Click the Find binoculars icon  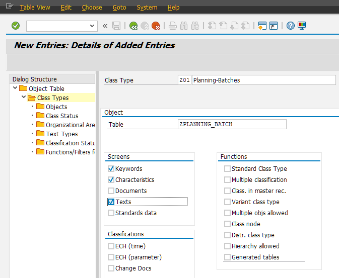click(x=184, y=26)
